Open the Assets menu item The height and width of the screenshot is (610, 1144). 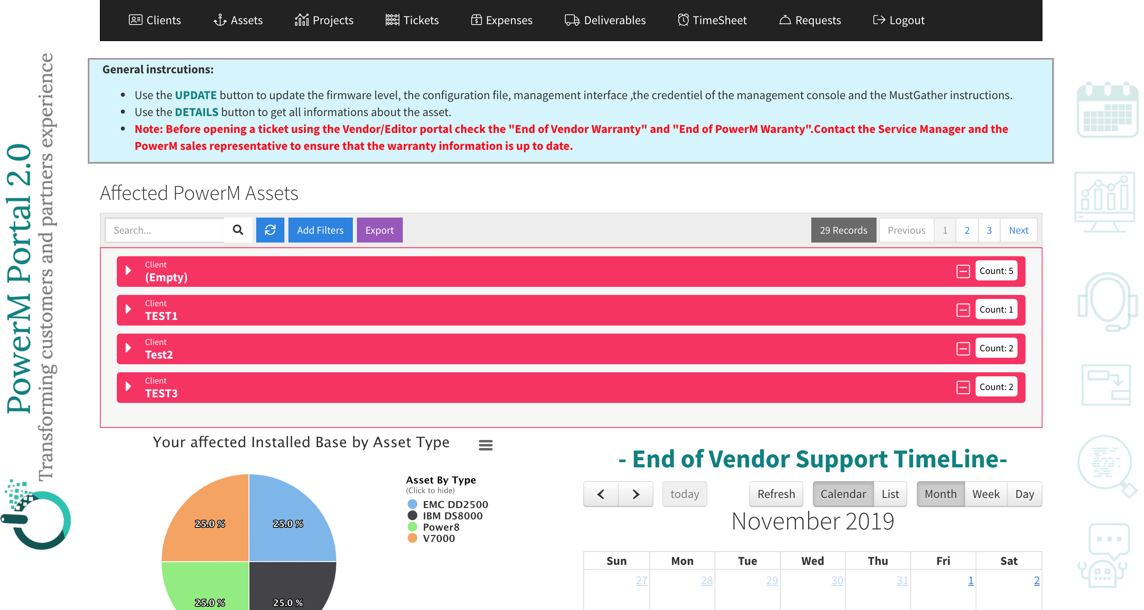pos(238,20)
